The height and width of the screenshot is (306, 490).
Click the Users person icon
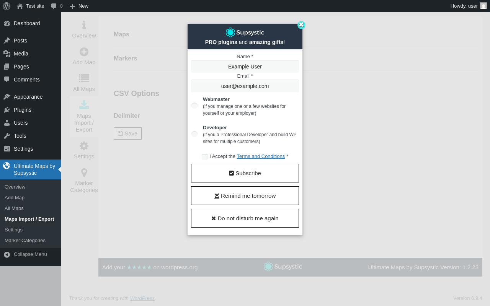pyautogui.click(x=7, y=123)
